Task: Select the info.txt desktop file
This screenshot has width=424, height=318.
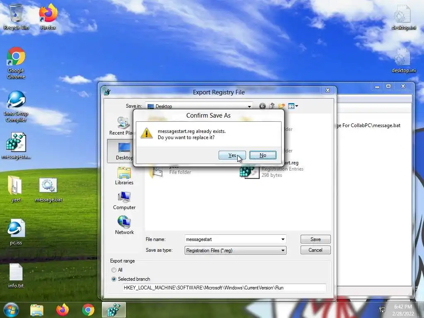Action: [16, 275]
